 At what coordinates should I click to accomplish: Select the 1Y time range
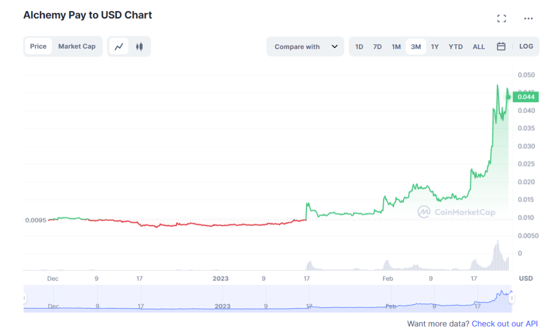[435, 47]
